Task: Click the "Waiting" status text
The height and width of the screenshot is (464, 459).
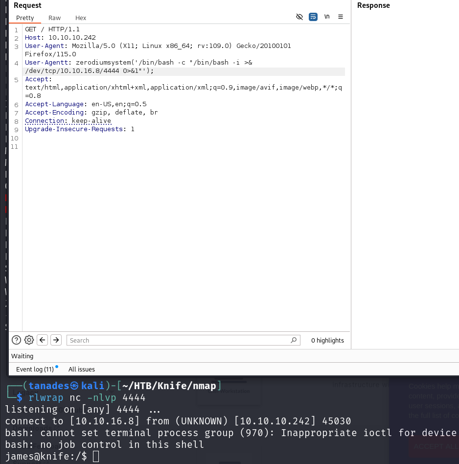Action: coord(22,356)
